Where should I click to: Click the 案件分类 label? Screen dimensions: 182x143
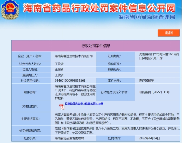[x=114, y=81]
